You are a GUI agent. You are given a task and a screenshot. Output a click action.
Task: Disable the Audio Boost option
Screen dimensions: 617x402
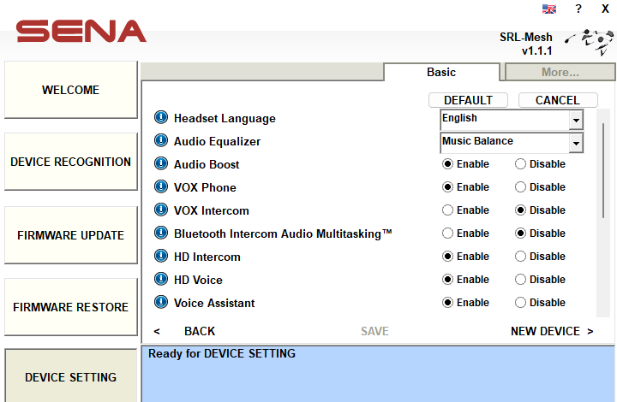pyautogui.click(x=521, y=164)
